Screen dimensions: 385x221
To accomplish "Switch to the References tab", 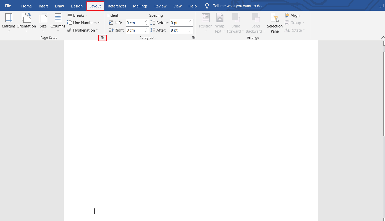I will [117, 6].
